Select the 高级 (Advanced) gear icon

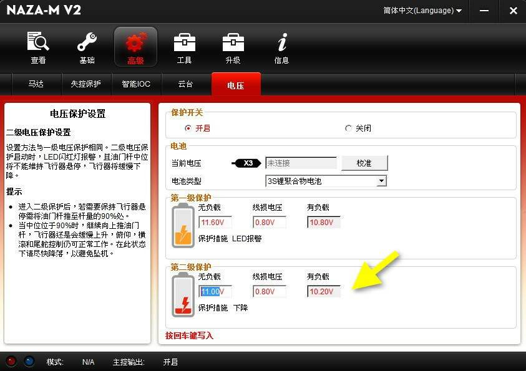[x=135, y=47]
